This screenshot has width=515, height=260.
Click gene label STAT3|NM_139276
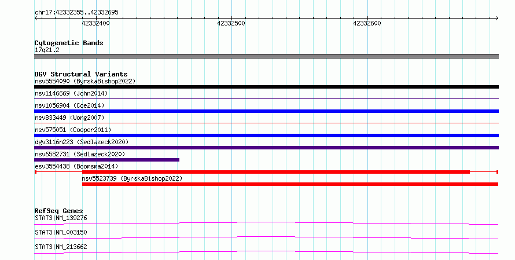coord(61,218)
